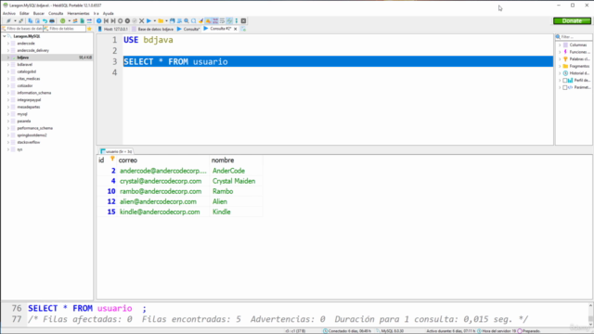Viewport: 594px width, 334px height.
Task: Click the Filtro de tablas field
Action: pos(65,29)
